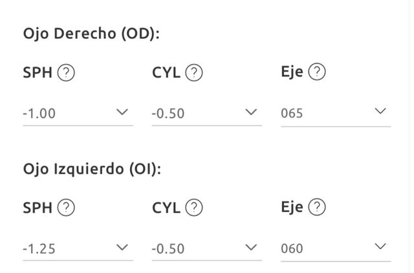Viewport: 414px width, 273px height.
Task: Open the help icon next to right eye SPH
Action: click(67, 73)
